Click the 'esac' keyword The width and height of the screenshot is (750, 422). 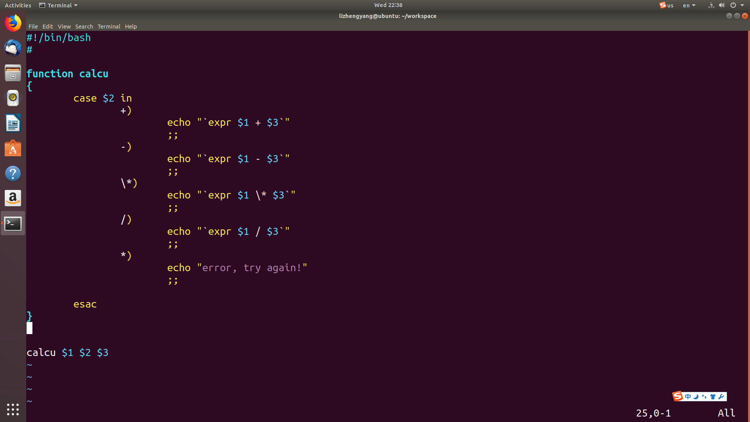point(85,304)
